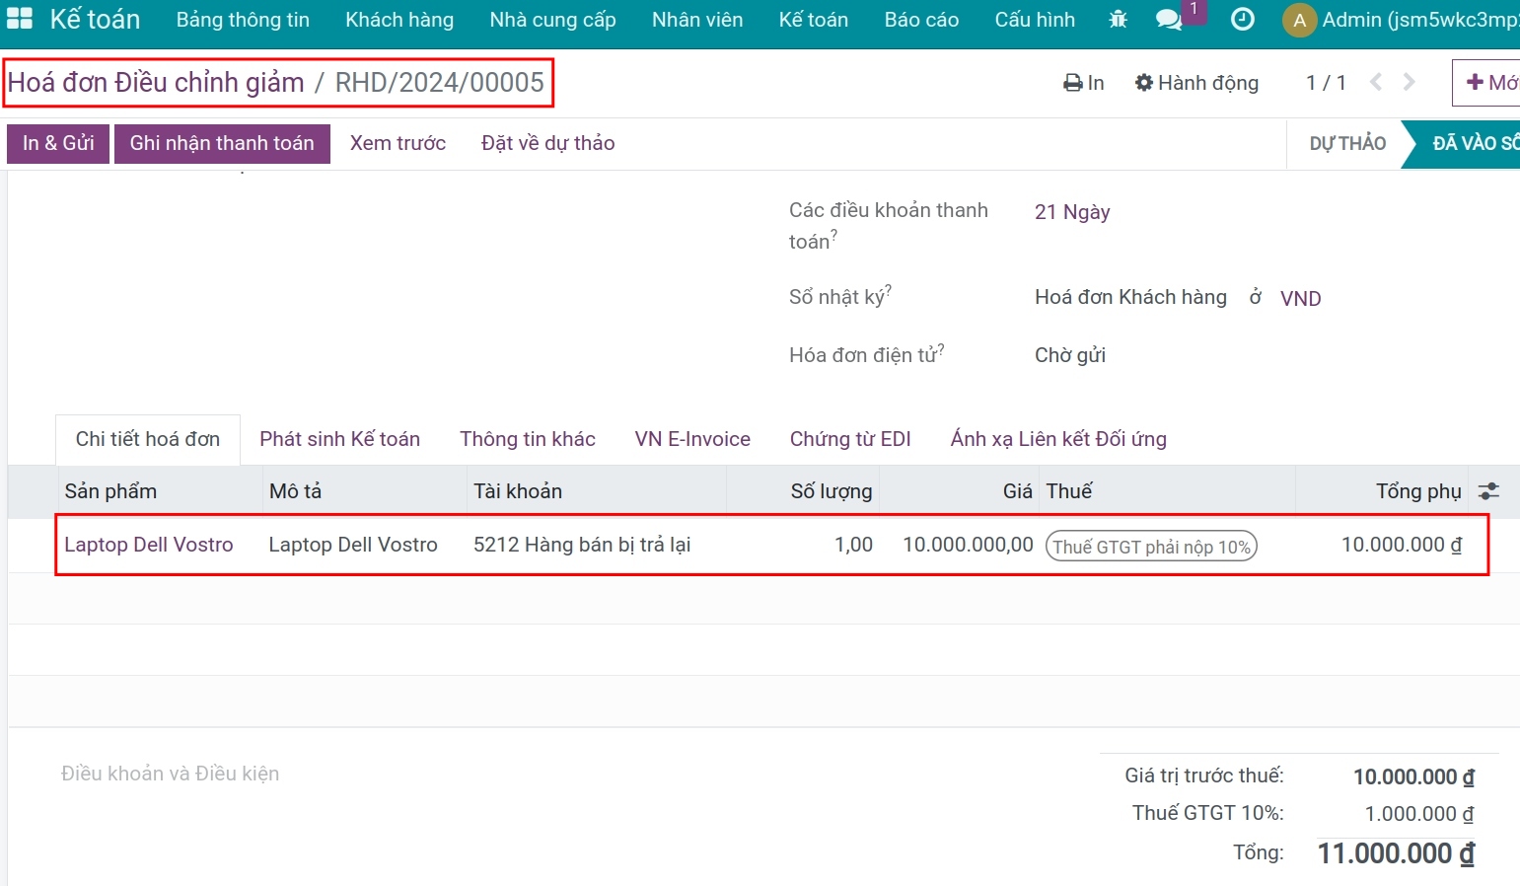Open column options adjust icon
This screenshot has height=886, width=1520.
(x=1488, y=490)
